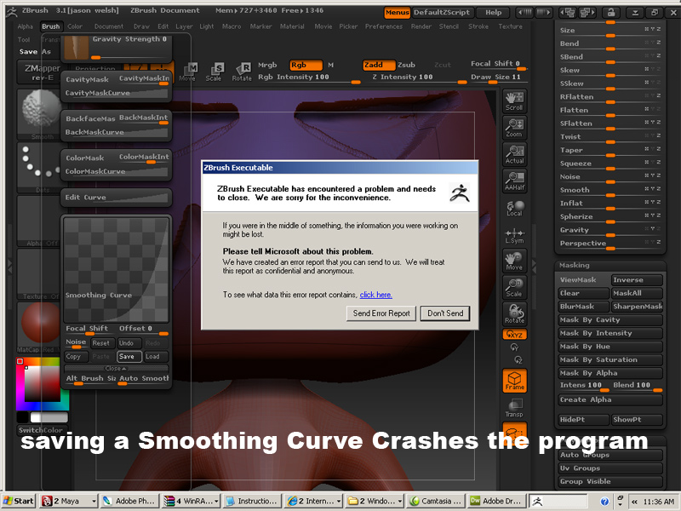Expand the 2 Windows taskbar group dropdown

399,501
